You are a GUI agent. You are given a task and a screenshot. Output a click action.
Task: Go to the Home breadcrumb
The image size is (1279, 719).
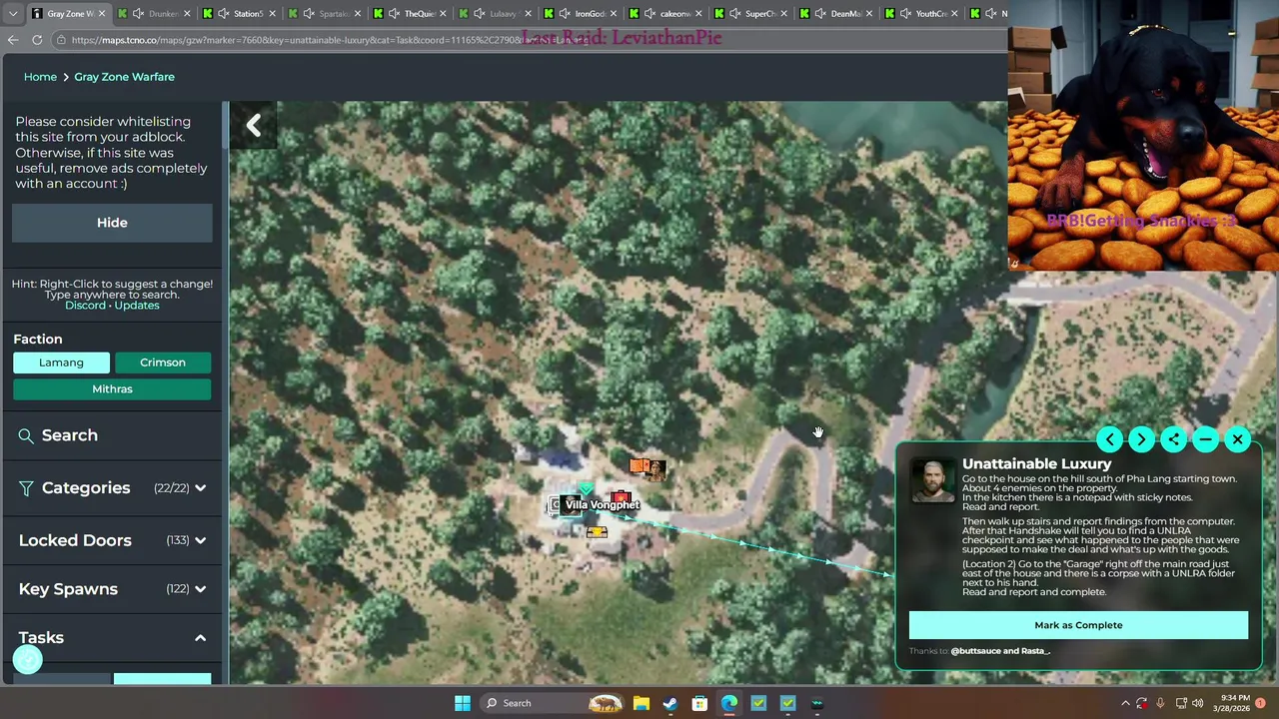[x=40, y=77]
